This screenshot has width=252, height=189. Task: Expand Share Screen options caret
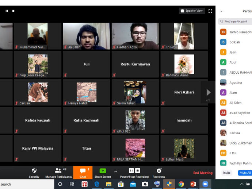point(115,171)
